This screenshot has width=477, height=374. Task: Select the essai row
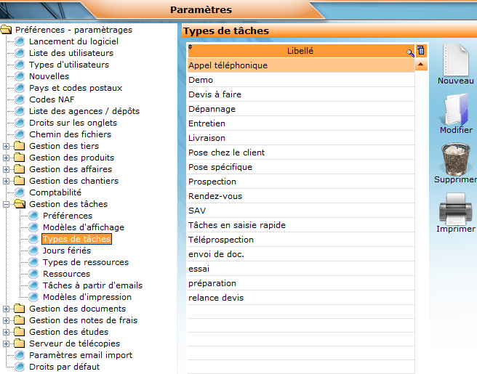301,269
